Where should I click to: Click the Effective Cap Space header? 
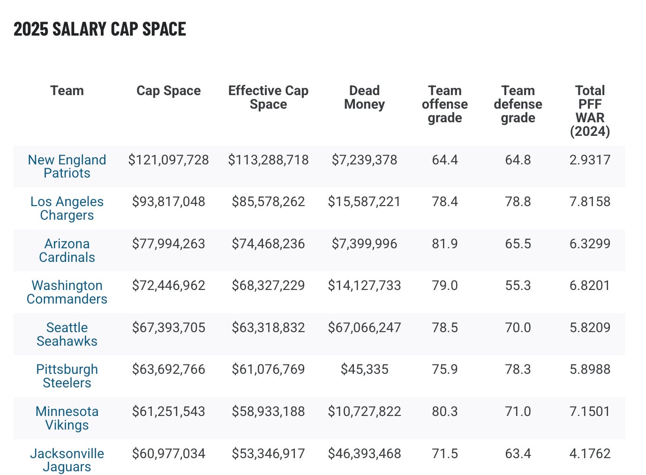[268, 97]
